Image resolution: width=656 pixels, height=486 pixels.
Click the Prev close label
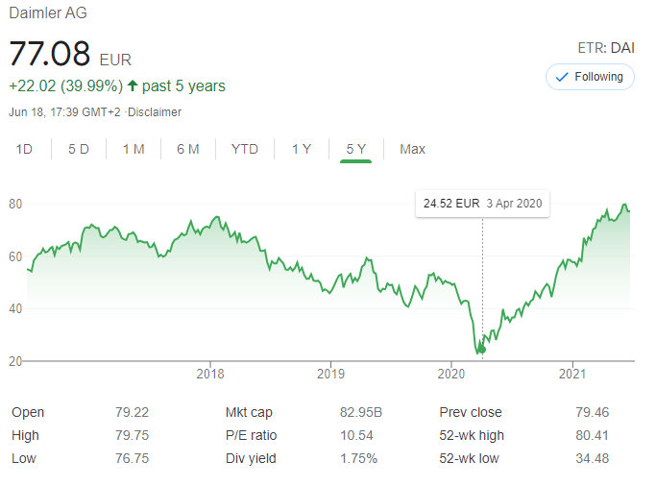point(471,412)
